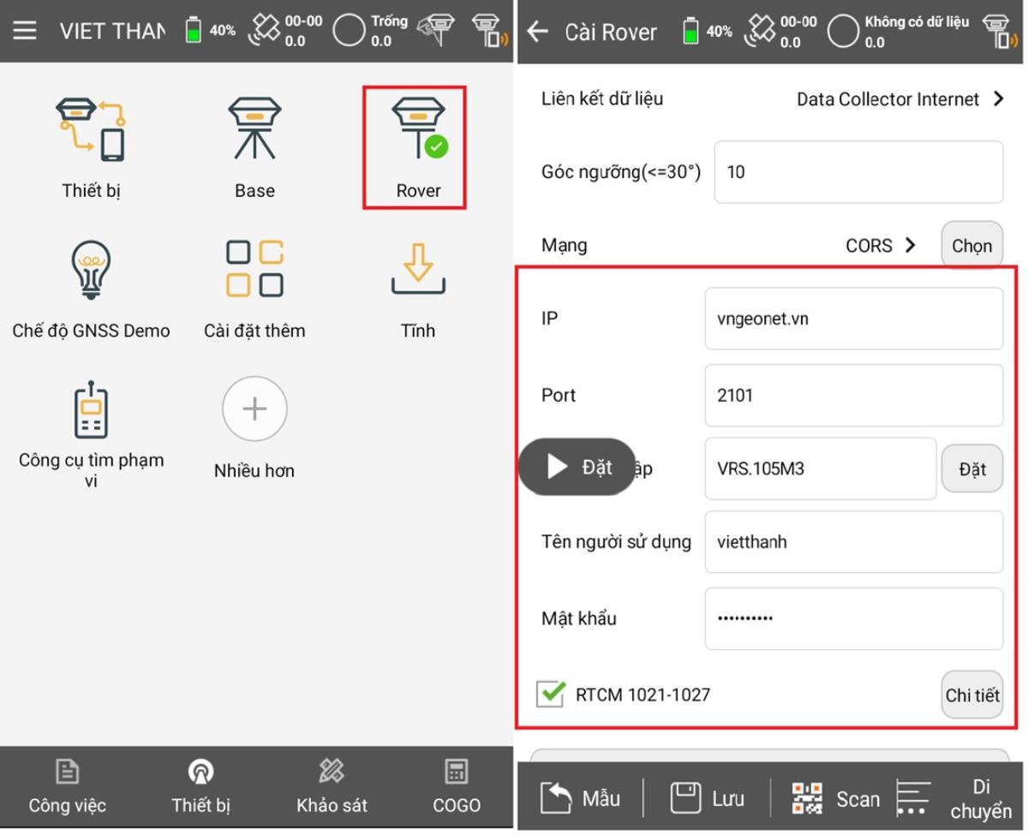This screenshot has height=836, width=1028.
Task: Open Cài đặt thêm settings grid icon
Action: [x=254, y=269]
